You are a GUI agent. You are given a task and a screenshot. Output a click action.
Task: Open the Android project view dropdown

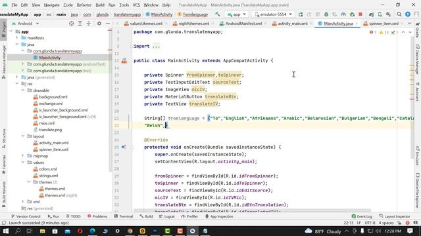(x=26, y=24)
